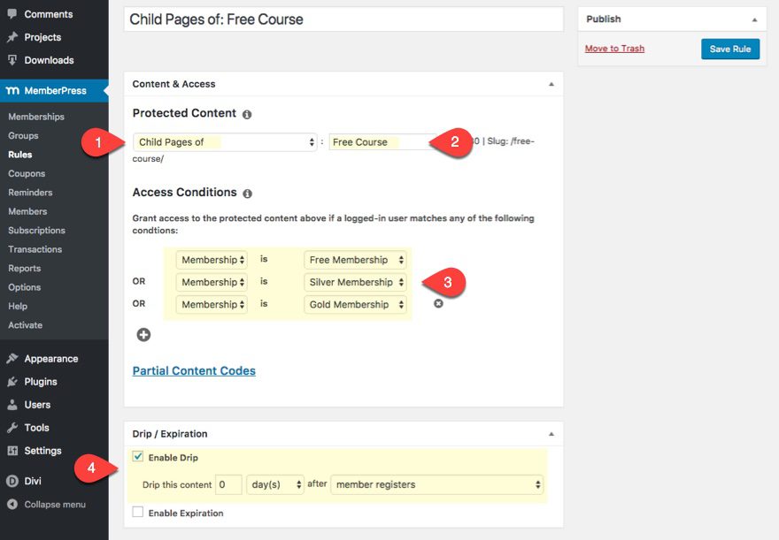779x540 pixels.
Task: Click the Move to Trash link
Action: (614, 49)
